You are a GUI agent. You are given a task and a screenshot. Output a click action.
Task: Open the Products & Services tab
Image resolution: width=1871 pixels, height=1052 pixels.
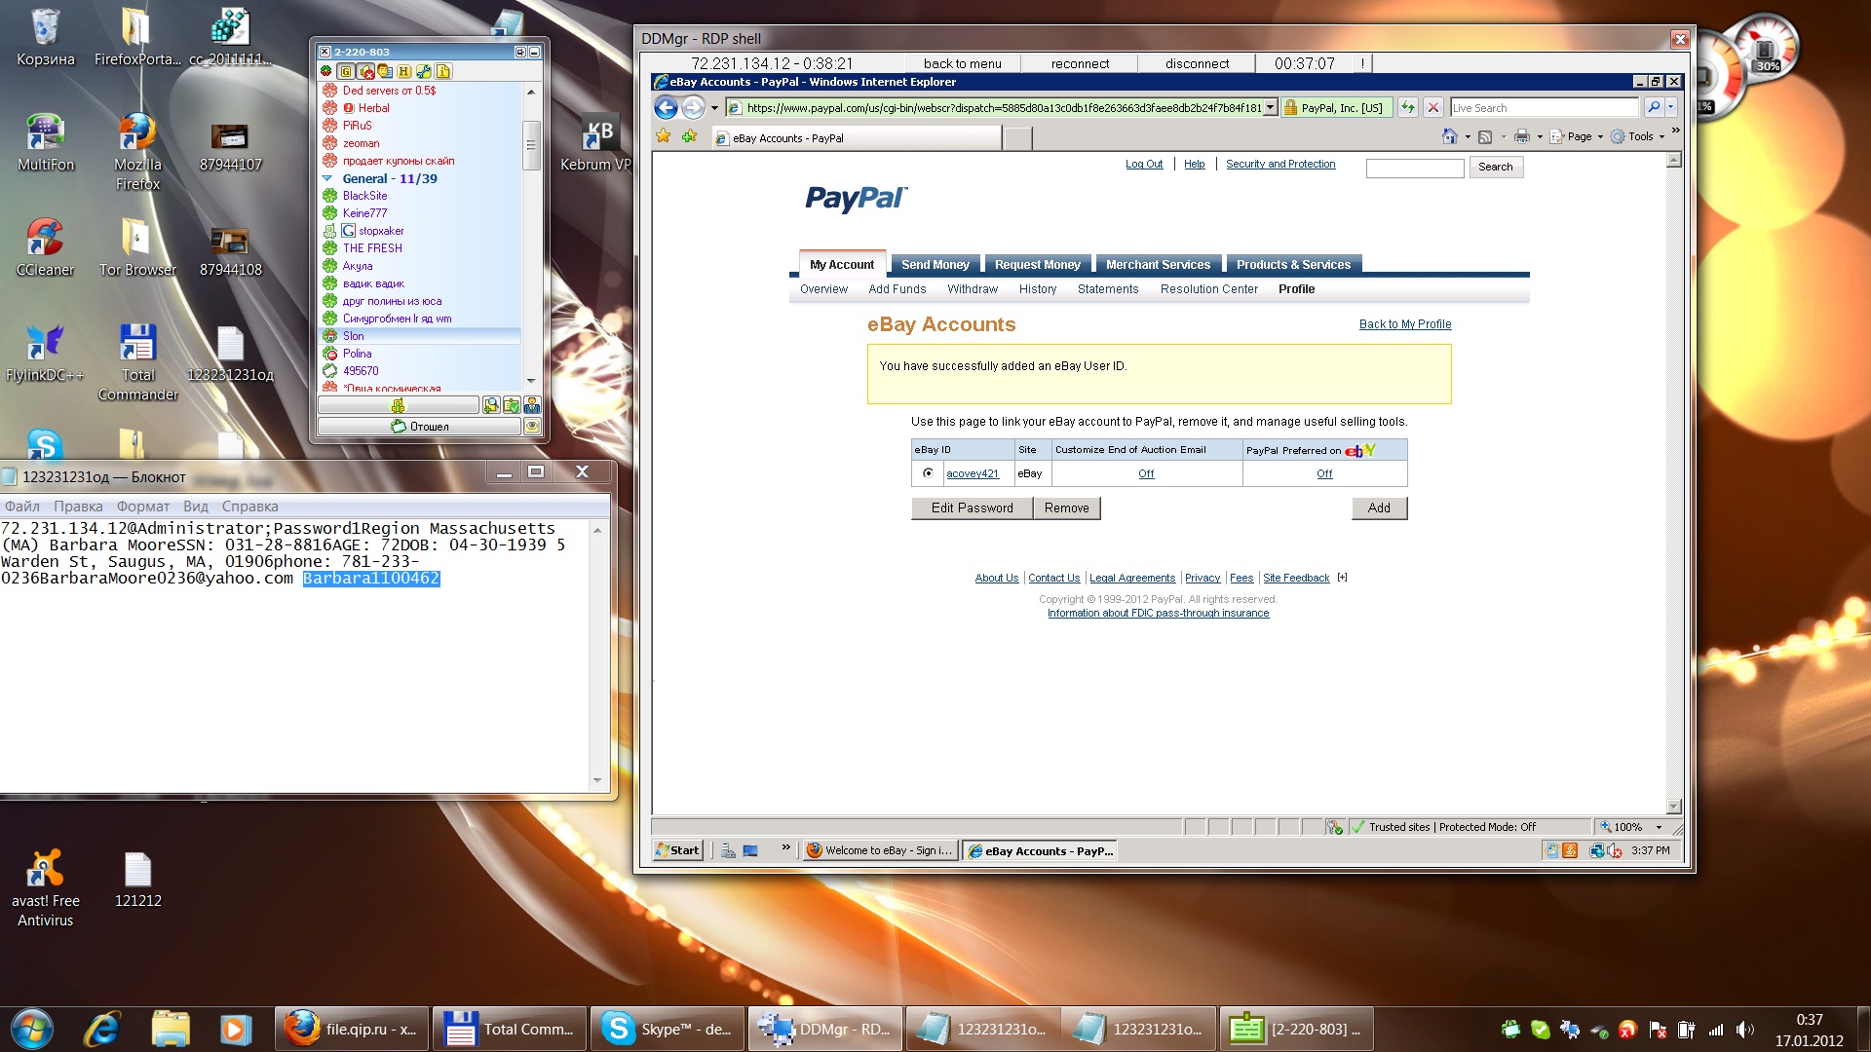click(1293, 265)
